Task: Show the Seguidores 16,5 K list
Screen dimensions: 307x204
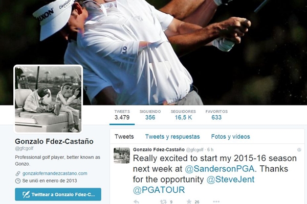Action: pyautogui.click(x=183, y=115)
